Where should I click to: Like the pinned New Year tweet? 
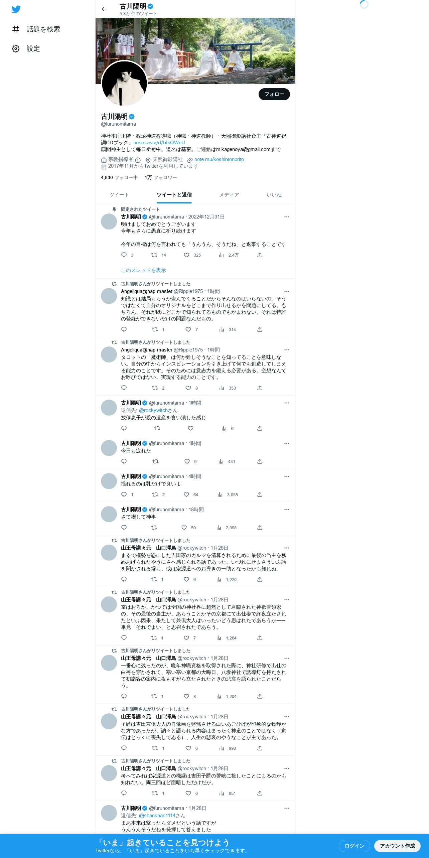(x=187, y=255)
